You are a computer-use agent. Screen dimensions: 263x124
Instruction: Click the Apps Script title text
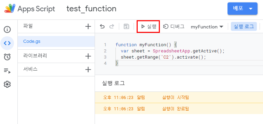click(36, 9)
